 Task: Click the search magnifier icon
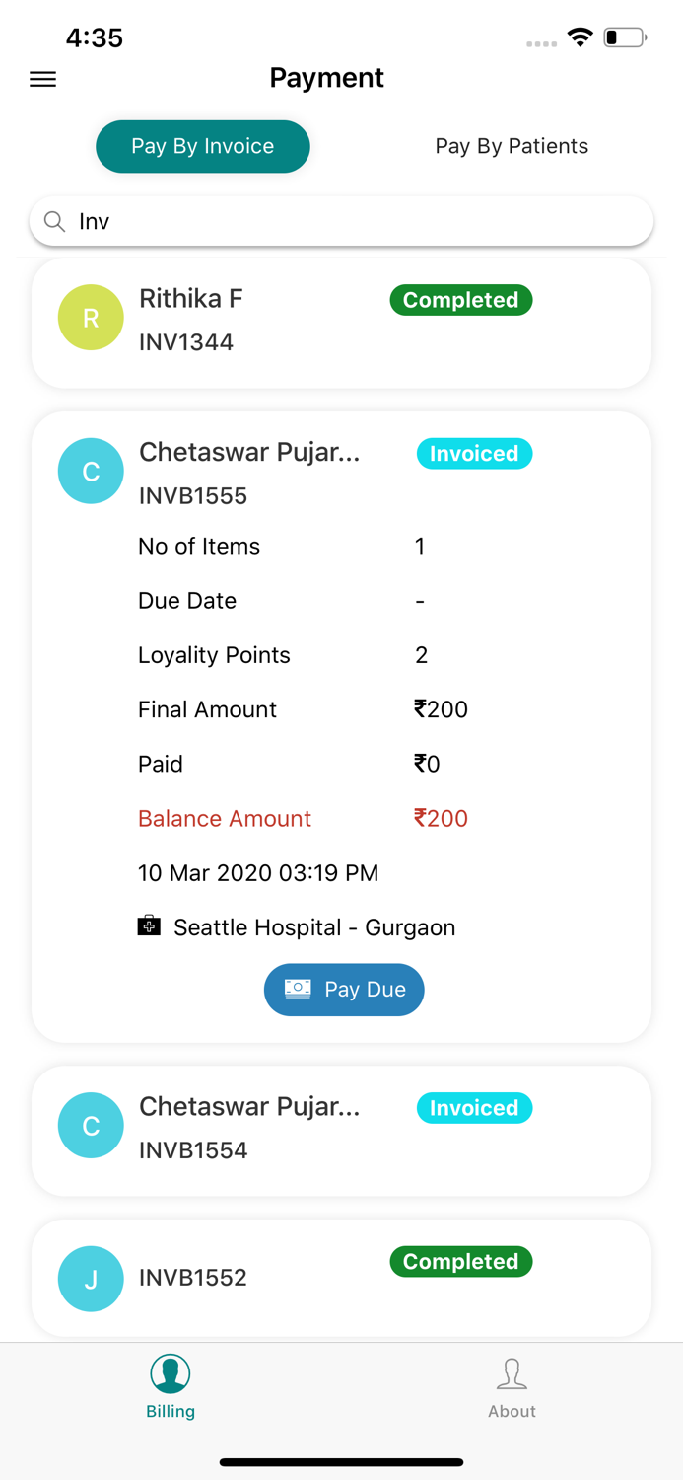[54, 221]
